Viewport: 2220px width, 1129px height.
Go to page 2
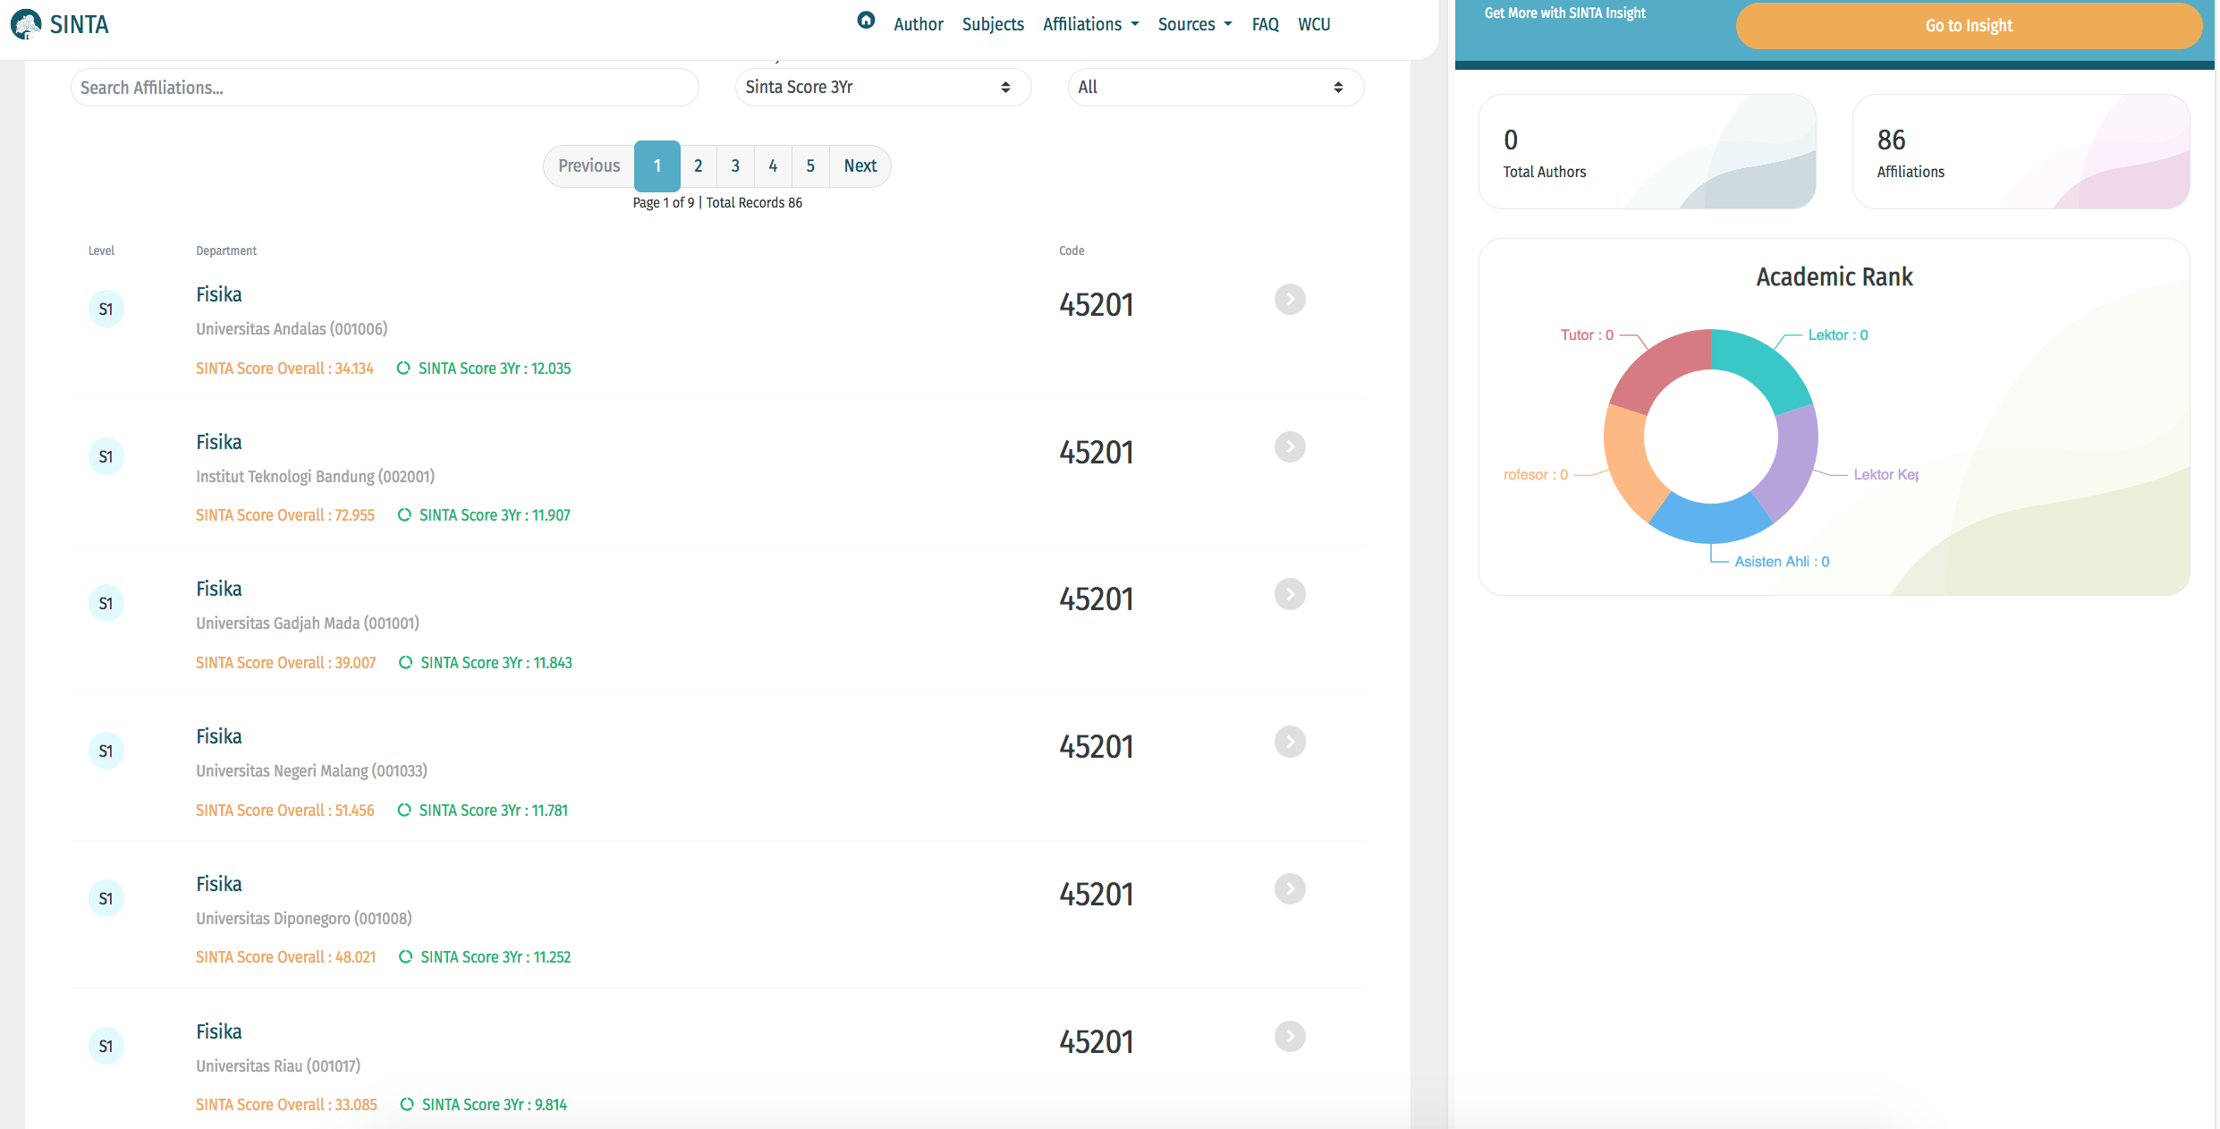point(699,166)
